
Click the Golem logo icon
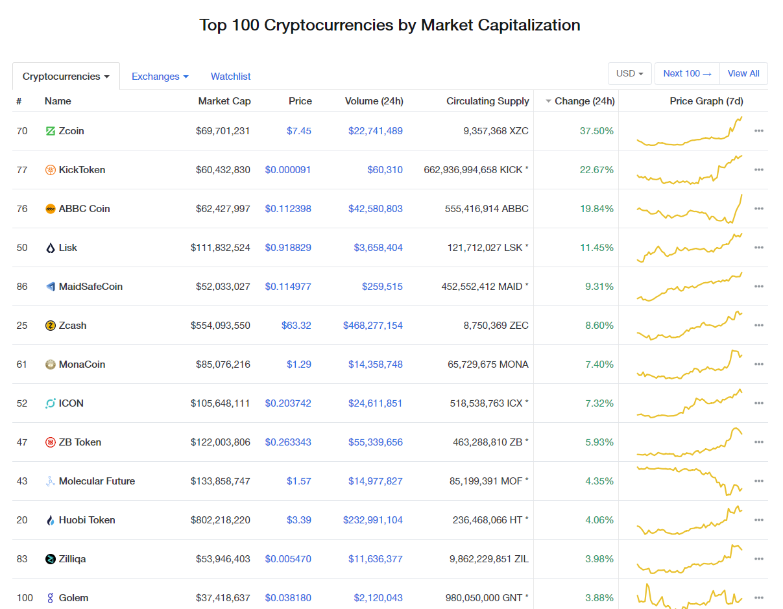[51, 598]
